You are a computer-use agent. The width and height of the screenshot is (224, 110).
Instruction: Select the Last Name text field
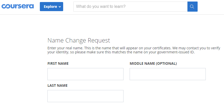tap(85, 96)
